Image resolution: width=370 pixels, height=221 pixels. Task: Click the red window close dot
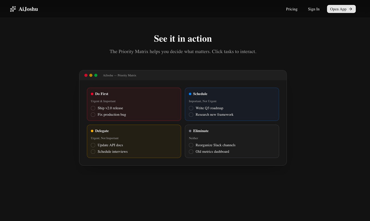86,75
